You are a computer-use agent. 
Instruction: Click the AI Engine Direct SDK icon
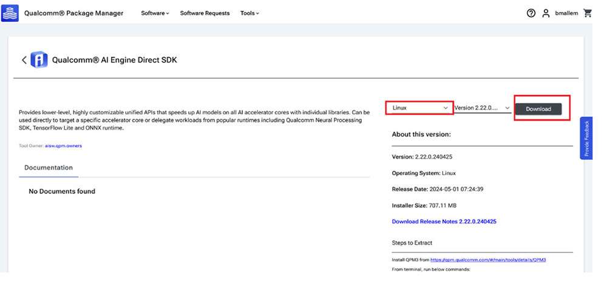point(39,60)
